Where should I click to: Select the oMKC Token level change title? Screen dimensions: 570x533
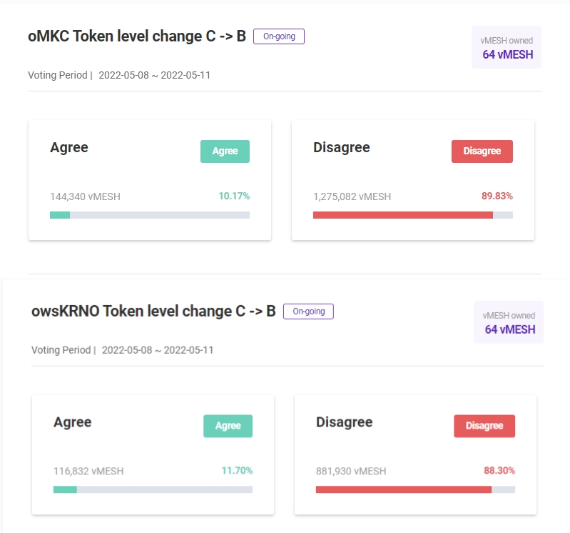click(137, 36)
